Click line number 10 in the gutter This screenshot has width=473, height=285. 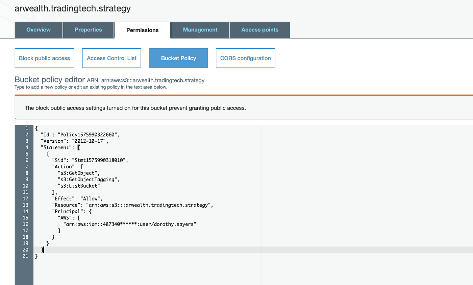click(x=25, y=186)
